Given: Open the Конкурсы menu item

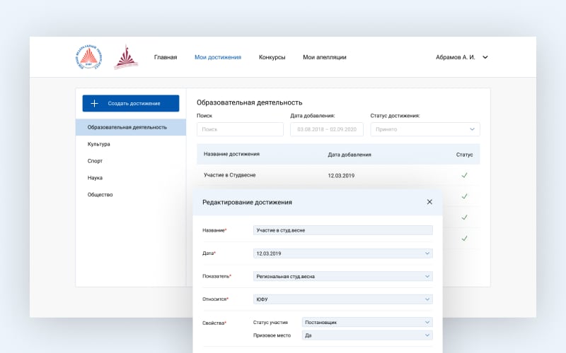Looking at the screenshot, I should click(x=272, y=57).
